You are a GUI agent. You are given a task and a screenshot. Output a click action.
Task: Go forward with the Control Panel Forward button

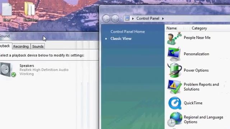point(115,18)
